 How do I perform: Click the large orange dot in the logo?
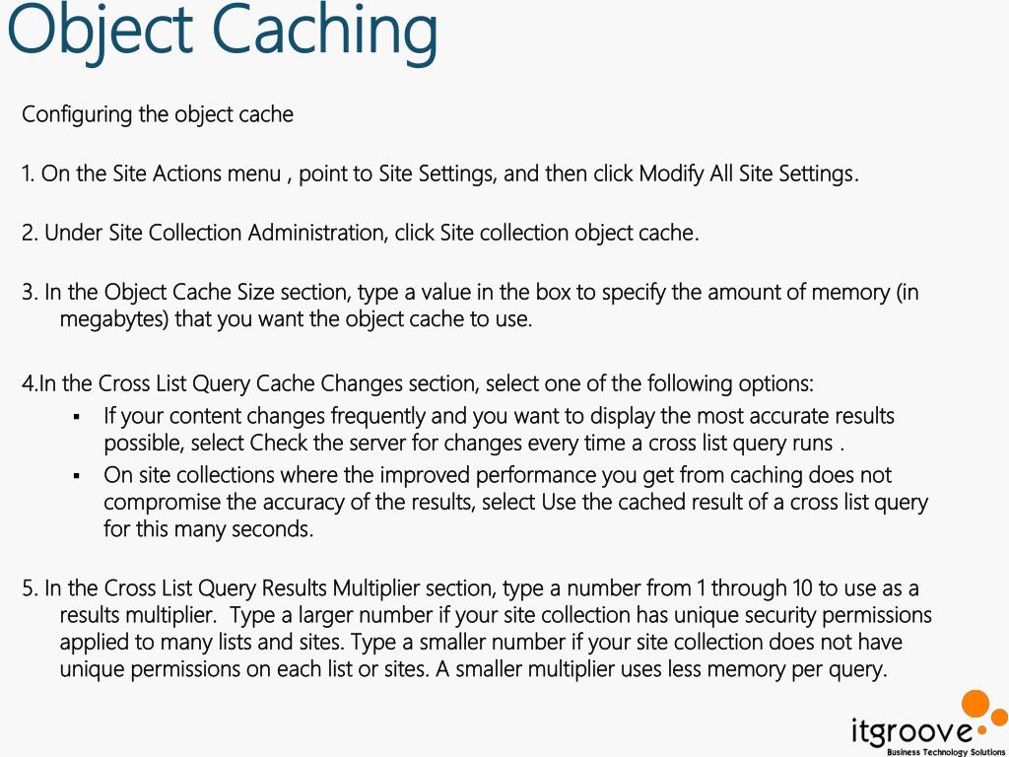tap(976, 703)
